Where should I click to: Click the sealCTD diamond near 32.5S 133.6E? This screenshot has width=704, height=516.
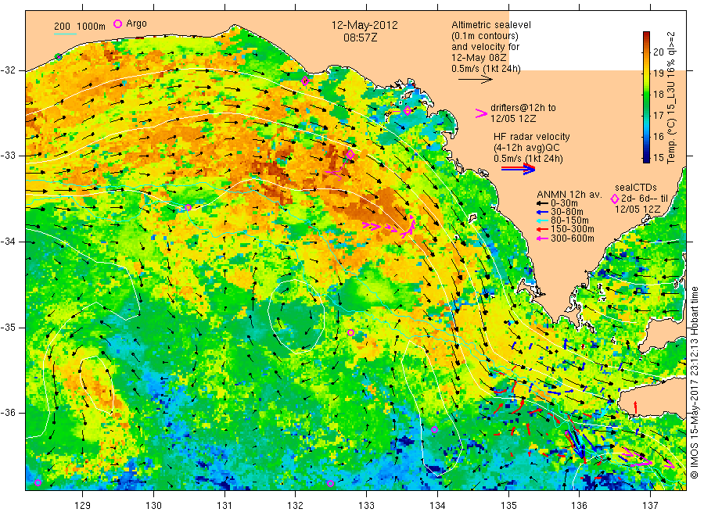pos(408,110)
